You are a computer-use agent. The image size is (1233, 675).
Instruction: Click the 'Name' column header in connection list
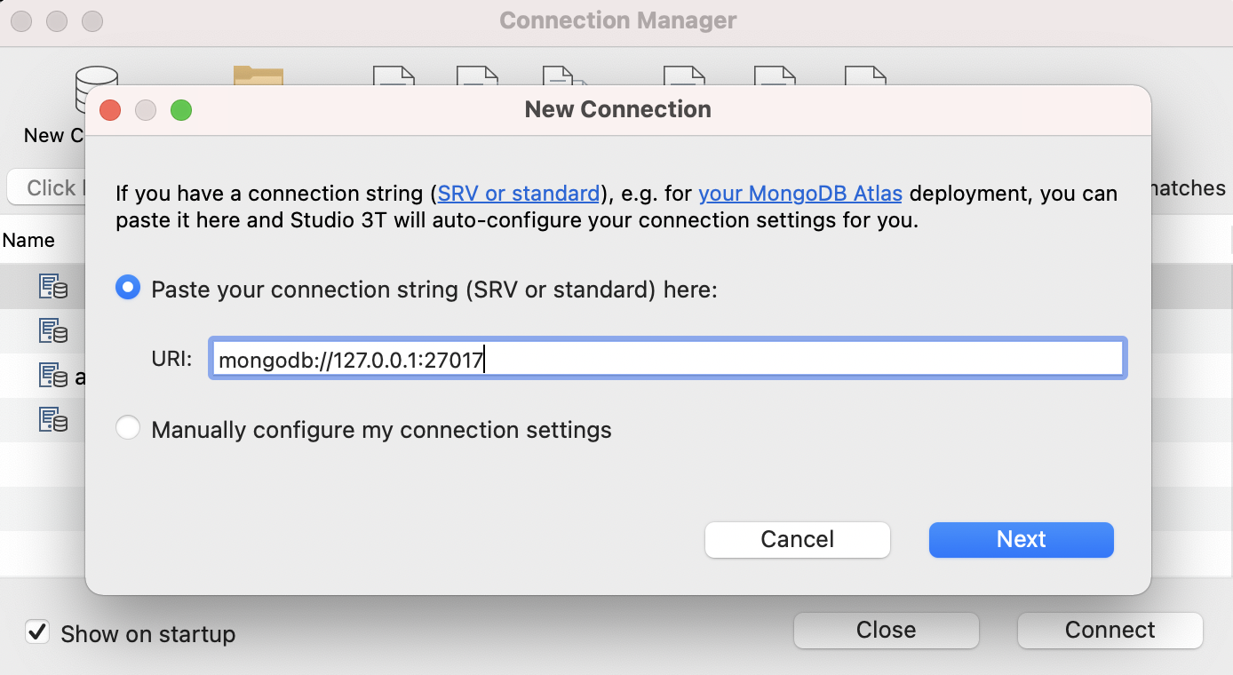tap(28, 241)
